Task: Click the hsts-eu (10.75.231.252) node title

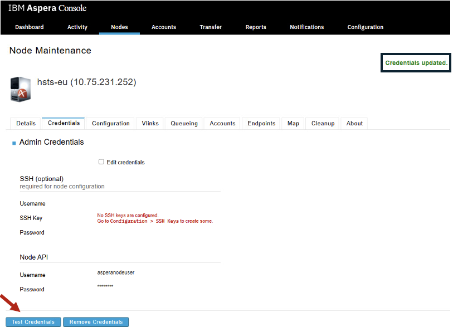Action: tap(87, 82)
